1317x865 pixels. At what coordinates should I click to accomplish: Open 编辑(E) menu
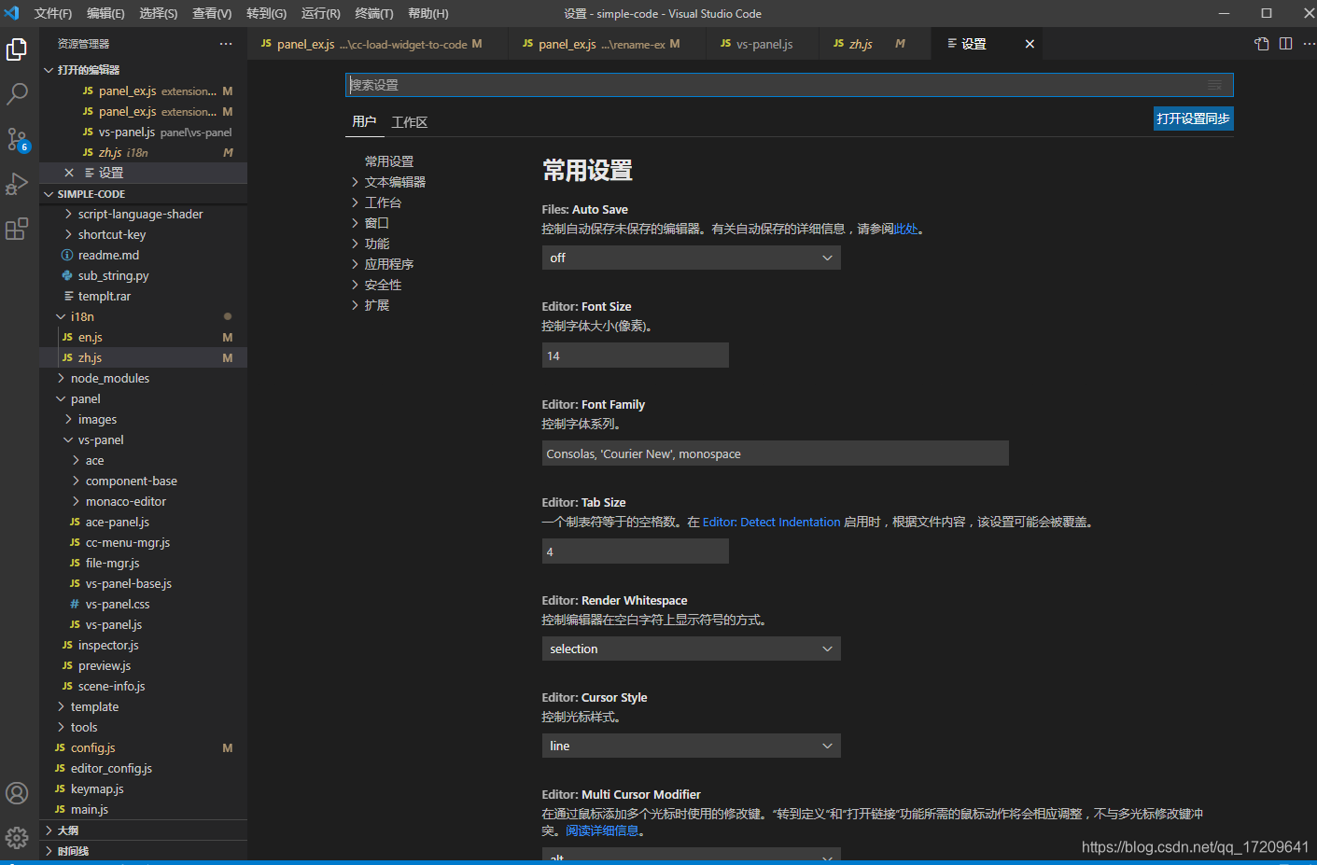tap(105, 13)
